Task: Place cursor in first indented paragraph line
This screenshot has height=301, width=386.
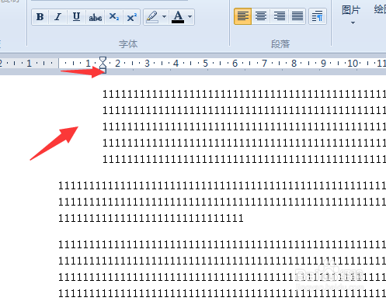Action: 244,94
